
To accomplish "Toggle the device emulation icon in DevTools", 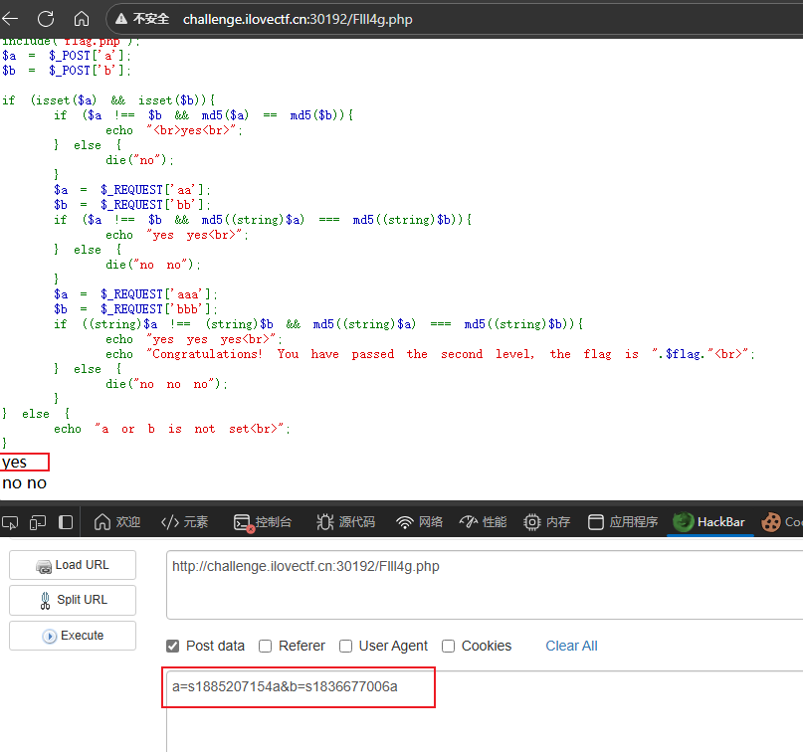I will tap(38, 522).
